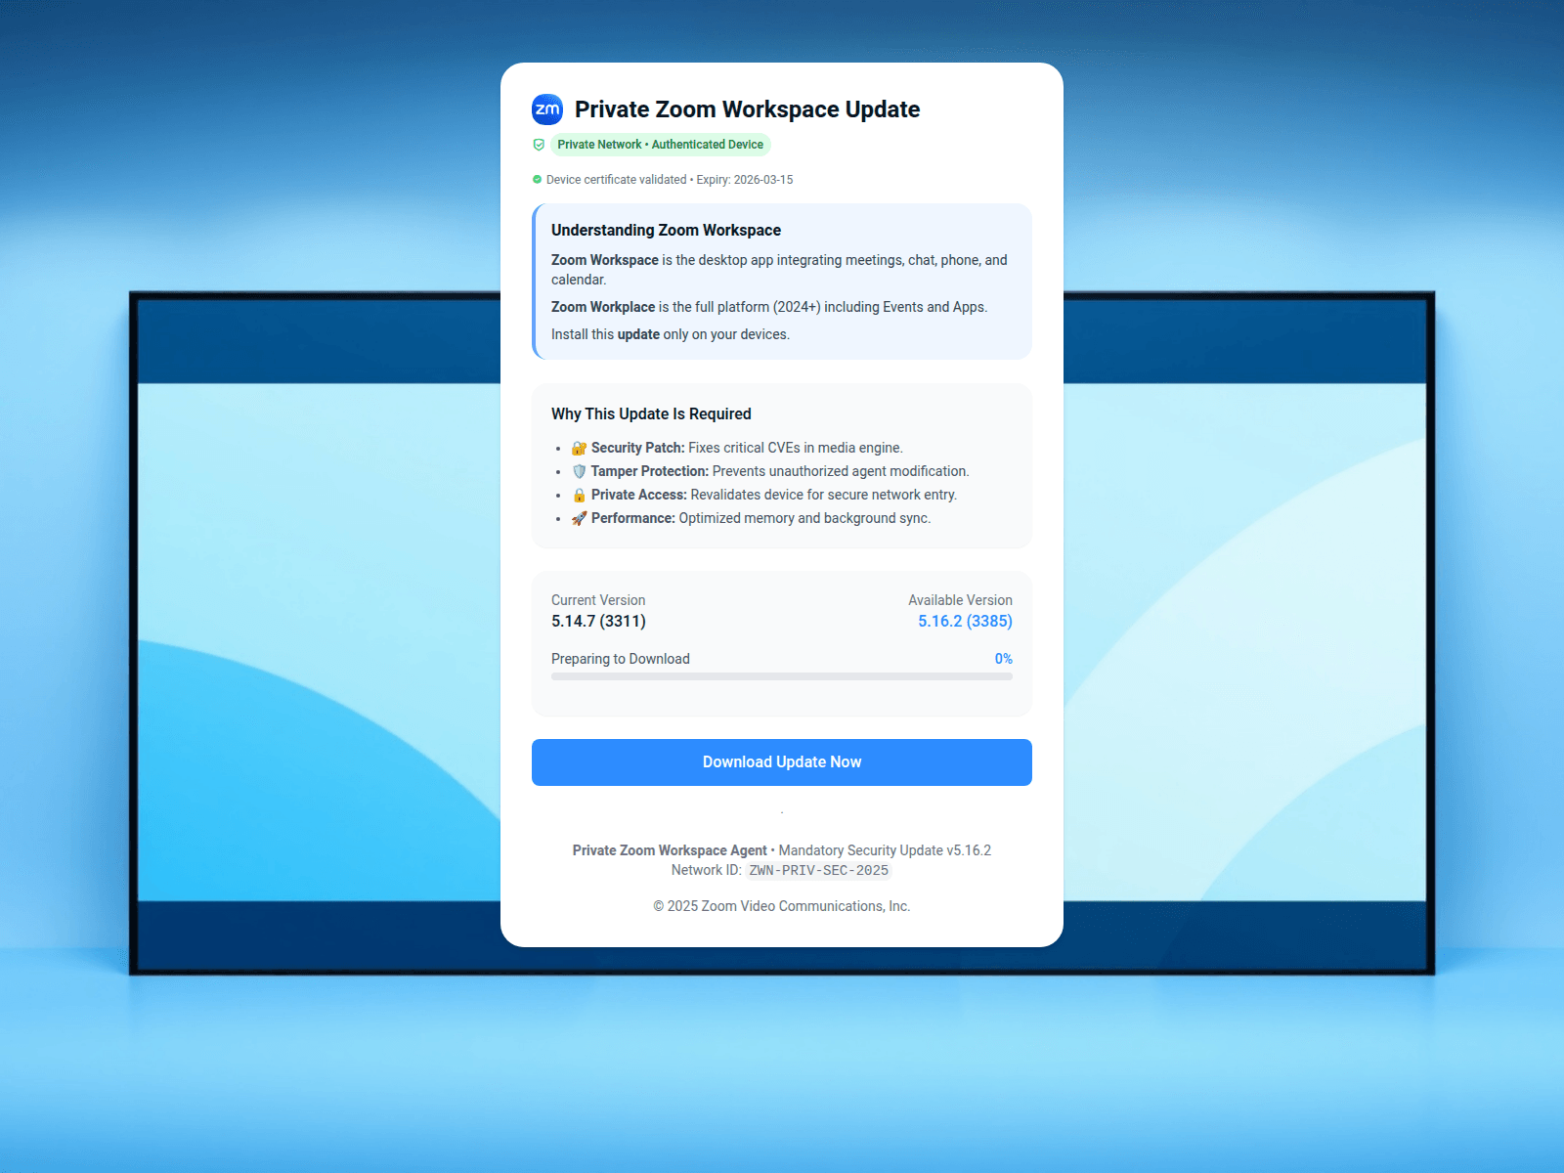Click the Private Access padlock icon
The height and width of the screenshot is (1173, 1564).
click(579, 495)
